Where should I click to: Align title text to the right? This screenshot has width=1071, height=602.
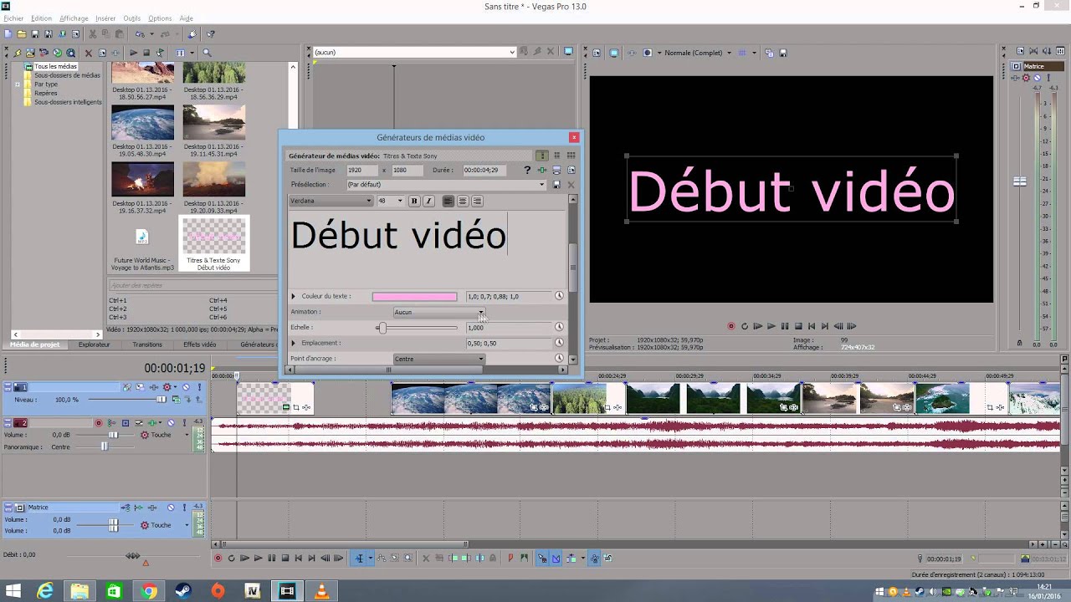click(477, 201)
